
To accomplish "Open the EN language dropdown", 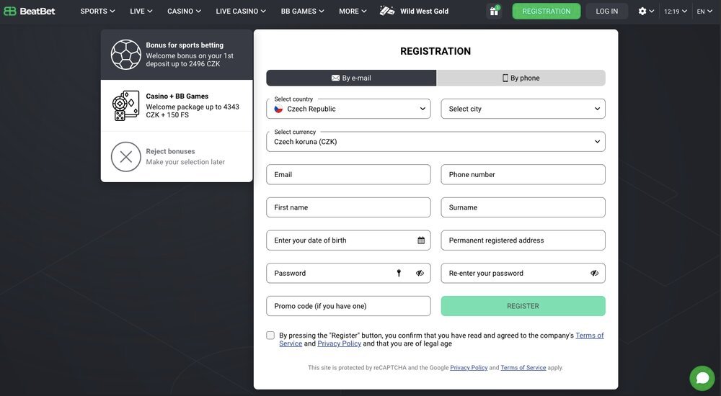I will [704, 11].
